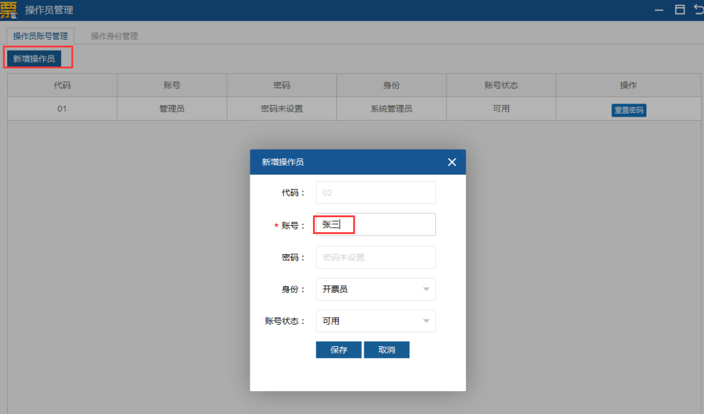This screenshot has height=414, width=704.
Task: Close the 新增操作员 dialog with the X icon
Action: click(x=452, y=162)
